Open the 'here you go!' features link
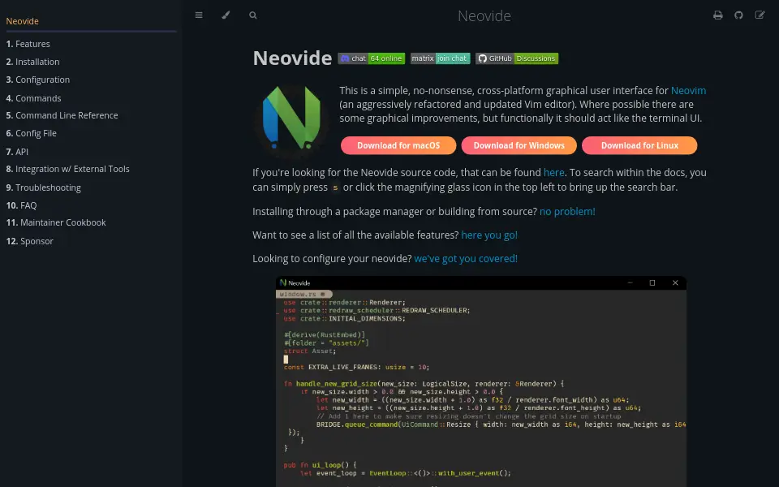 (489, 235)
